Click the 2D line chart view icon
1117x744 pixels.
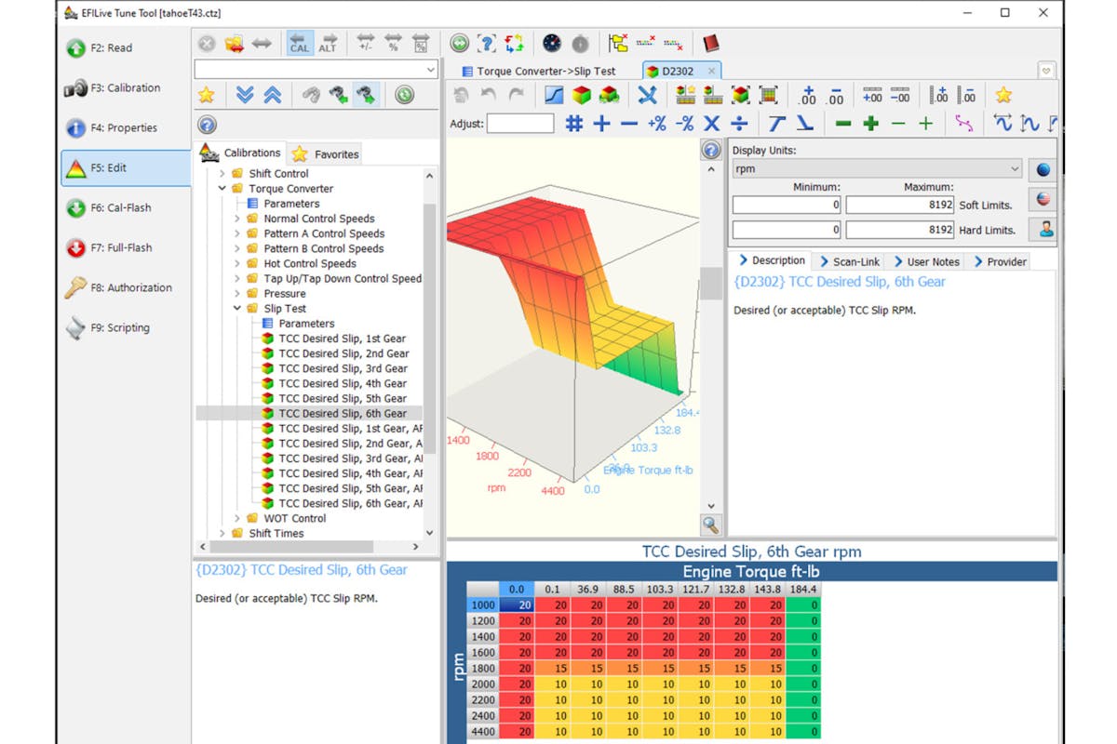click(x=554, y=95)
